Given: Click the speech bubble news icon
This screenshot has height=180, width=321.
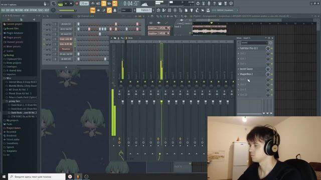Looking at the screenshot, I should tap(231, 3).
